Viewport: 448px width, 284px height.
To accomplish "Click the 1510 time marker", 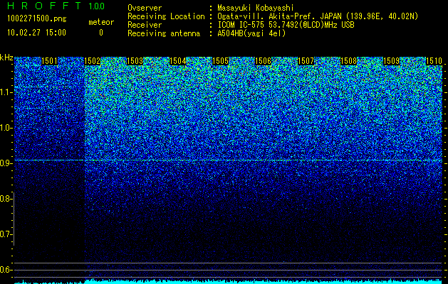I will (434, 61).
